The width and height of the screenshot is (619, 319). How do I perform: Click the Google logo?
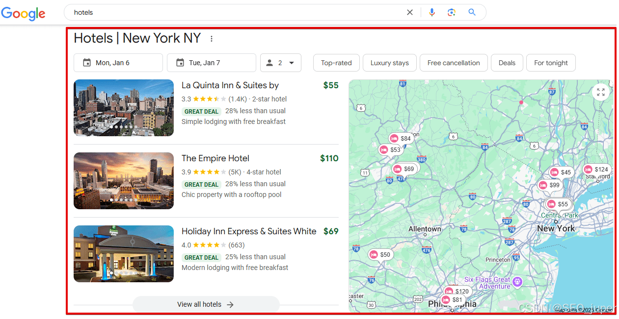[23, 13]
